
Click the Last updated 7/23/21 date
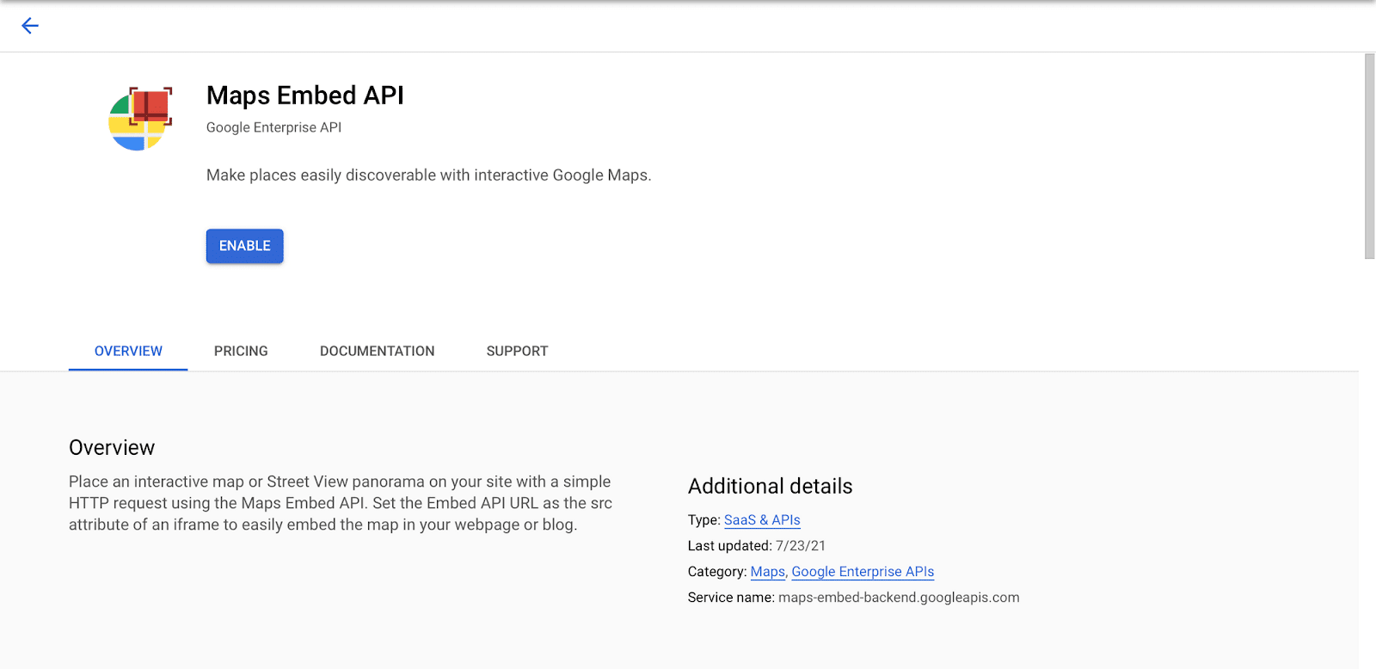[x=800, y=546]
